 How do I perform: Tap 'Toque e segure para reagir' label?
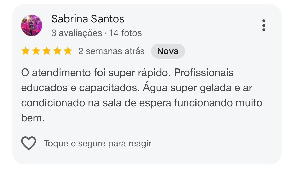(97, 144)
